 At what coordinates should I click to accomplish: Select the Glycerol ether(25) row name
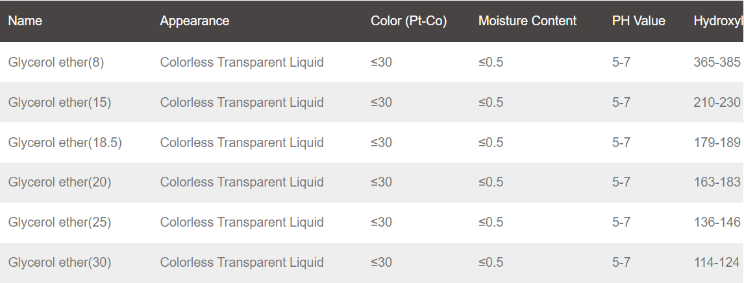(60, 222)
